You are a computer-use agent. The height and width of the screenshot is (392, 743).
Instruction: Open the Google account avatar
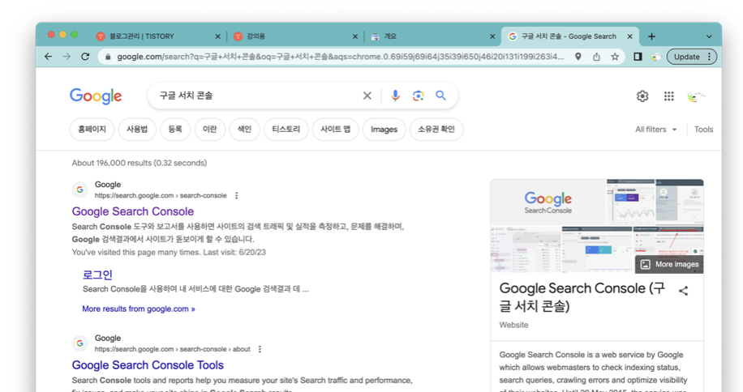click(695, 96)
